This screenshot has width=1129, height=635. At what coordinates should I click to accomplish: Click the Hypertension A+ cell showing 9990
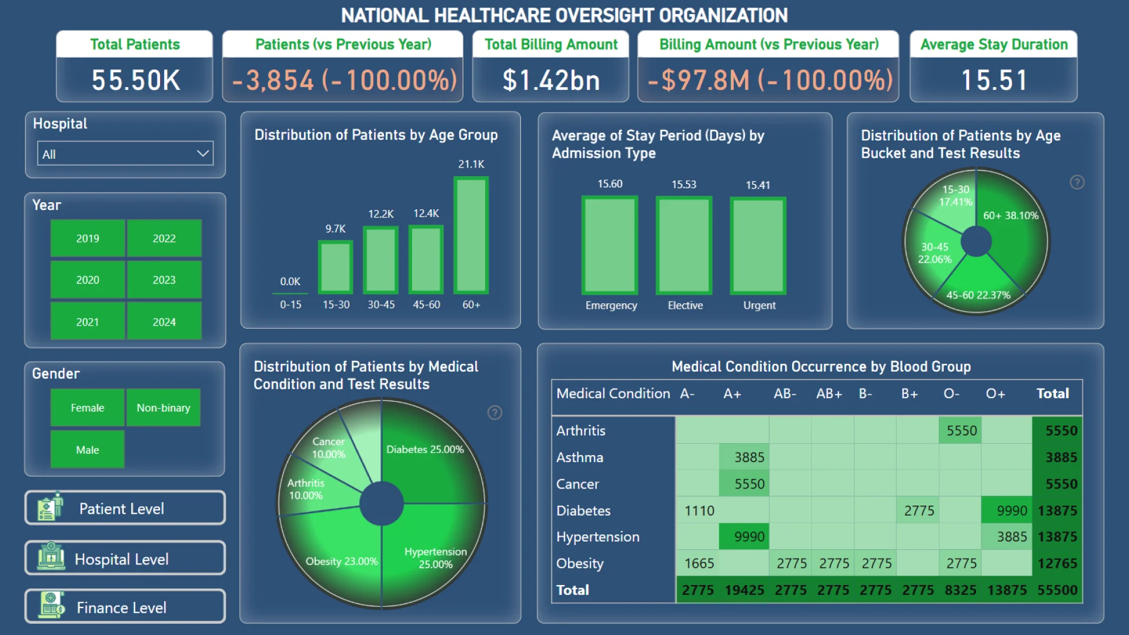744,536
